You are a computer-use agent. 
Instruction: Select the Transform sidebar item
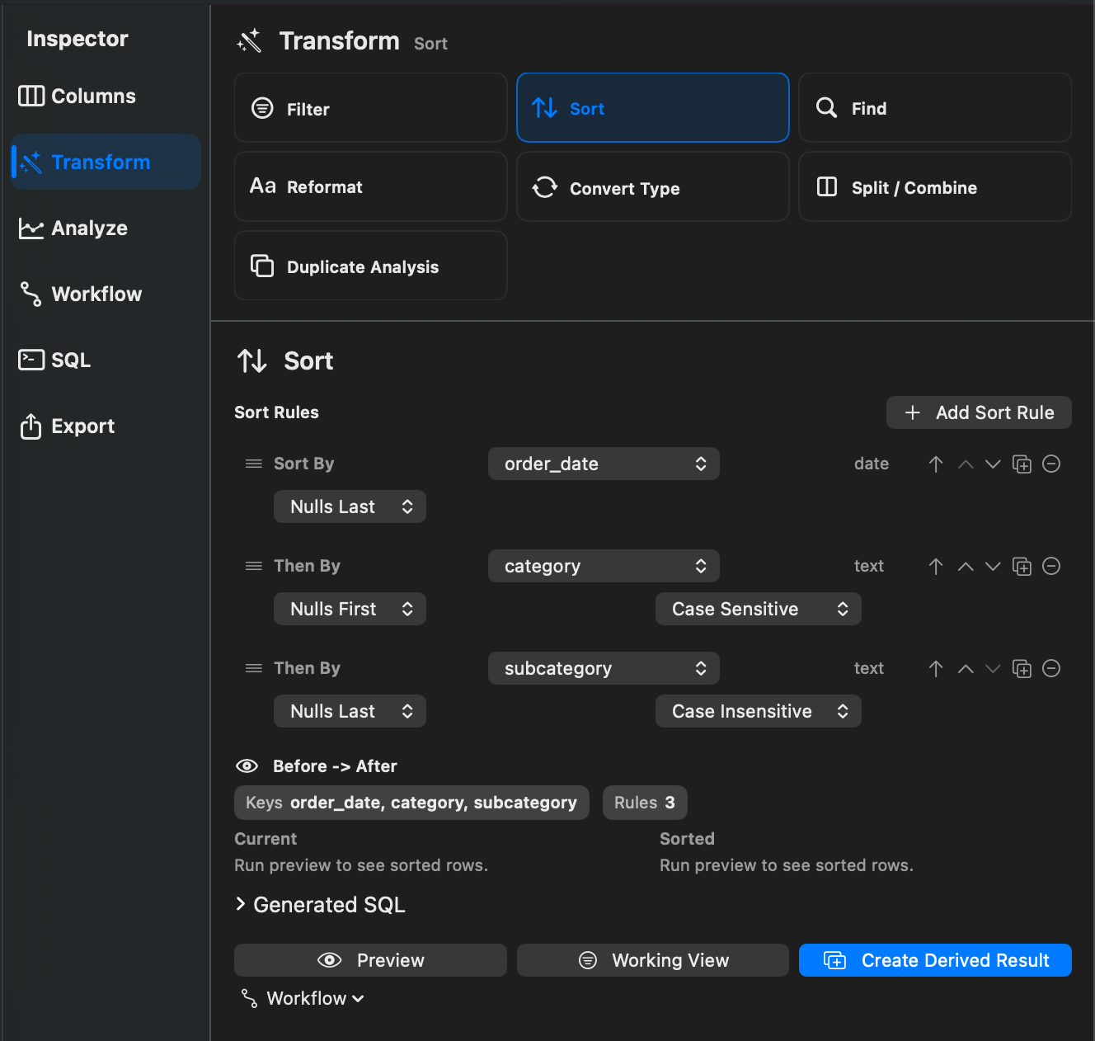click(106, 162)
